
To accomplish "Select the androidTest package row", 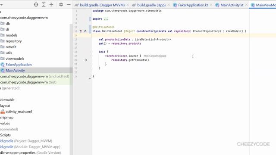I will pyautogui.click(x=34, y=76).
